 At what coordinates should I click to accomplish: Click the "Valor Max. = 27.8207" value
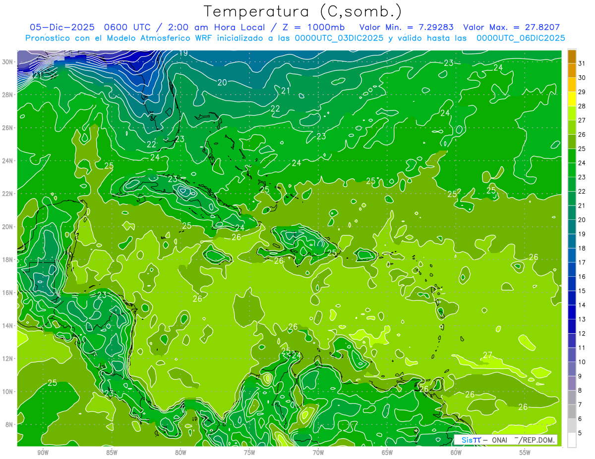pos(511,28)
